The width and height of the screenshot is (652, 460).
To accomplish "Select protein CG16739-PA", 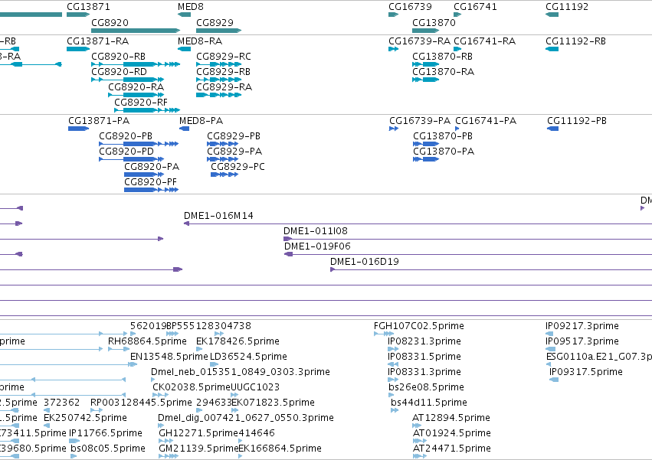I will point(420,121).
